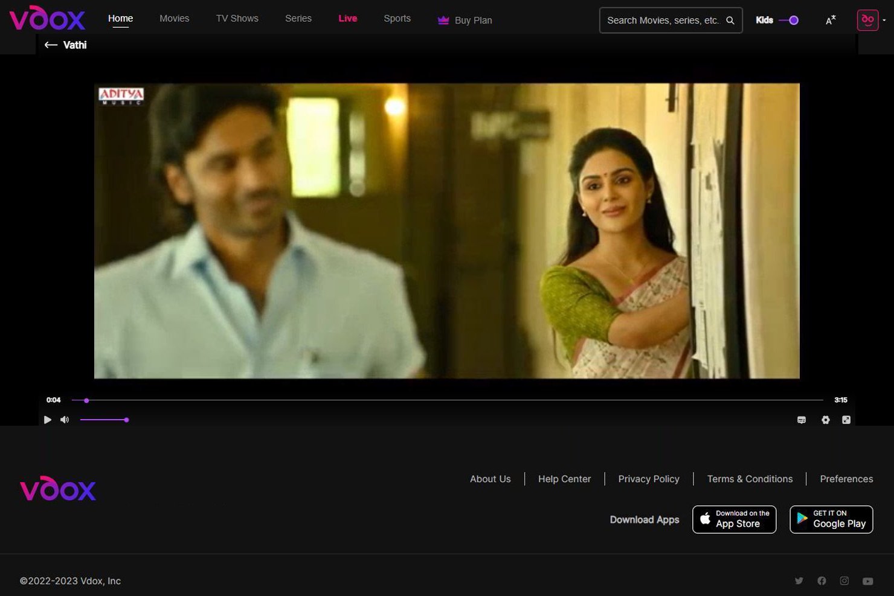Open the Series section
The image size is (894, 596).
click(x=298, y=19)
